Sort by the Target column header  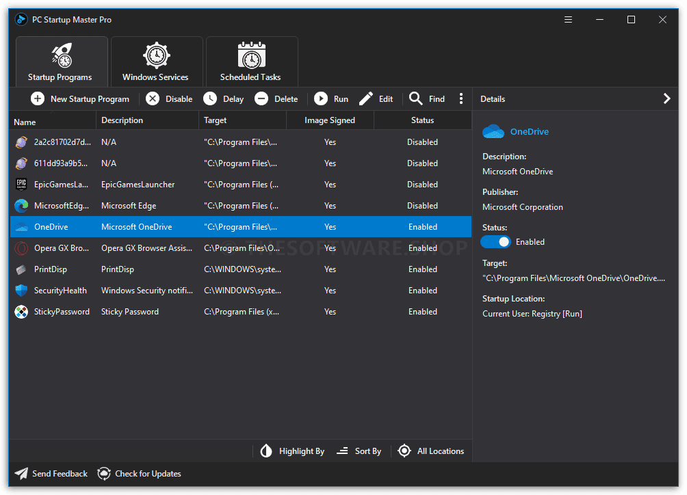242,120
